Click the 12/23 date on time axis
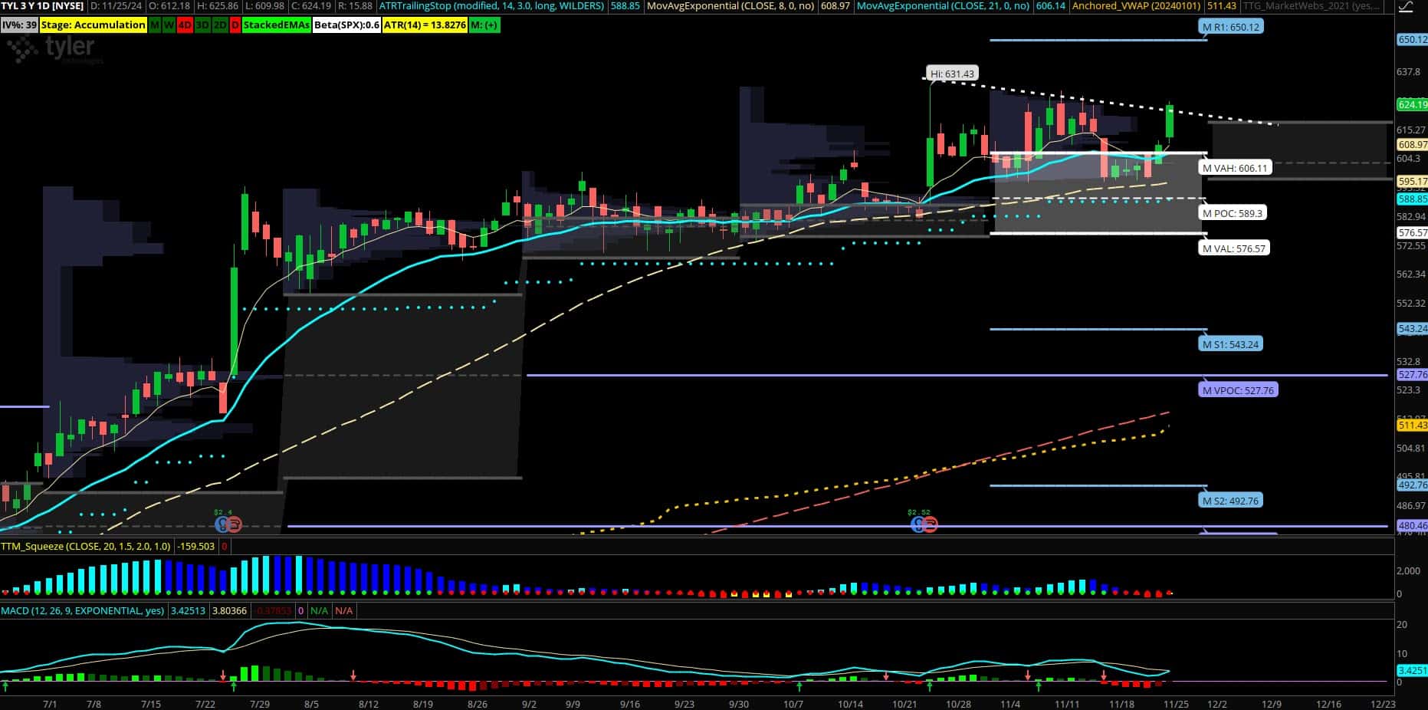 click(1383, 703)
